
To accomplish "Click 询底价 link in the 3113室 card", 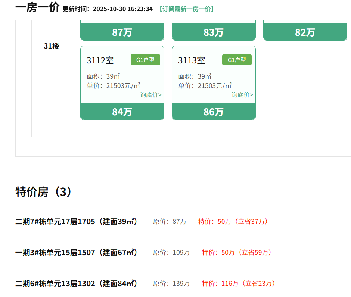I will pyautogui.click(x=242, y=95).
